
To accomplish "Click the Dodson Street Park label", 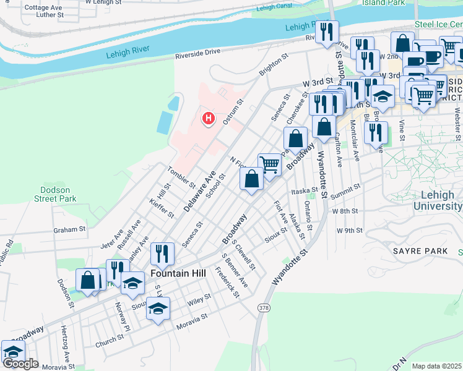I will tap(58, 194).
